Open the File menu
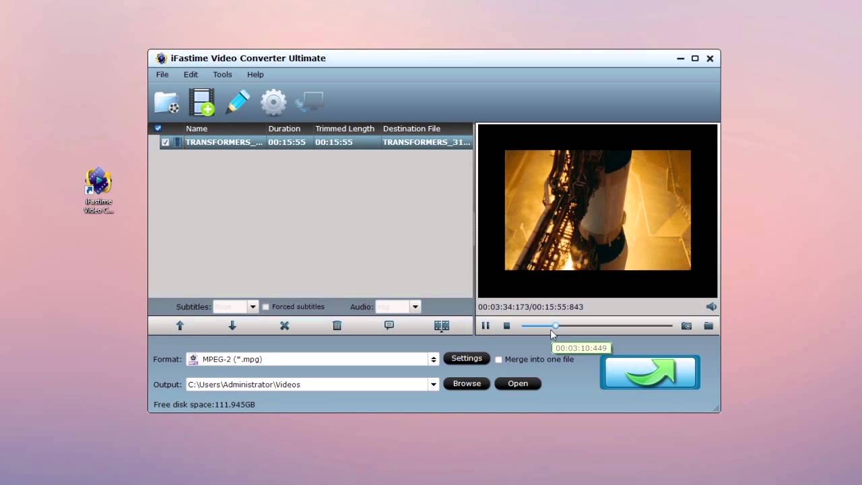 pyautogui.click(x=162, y=75)
